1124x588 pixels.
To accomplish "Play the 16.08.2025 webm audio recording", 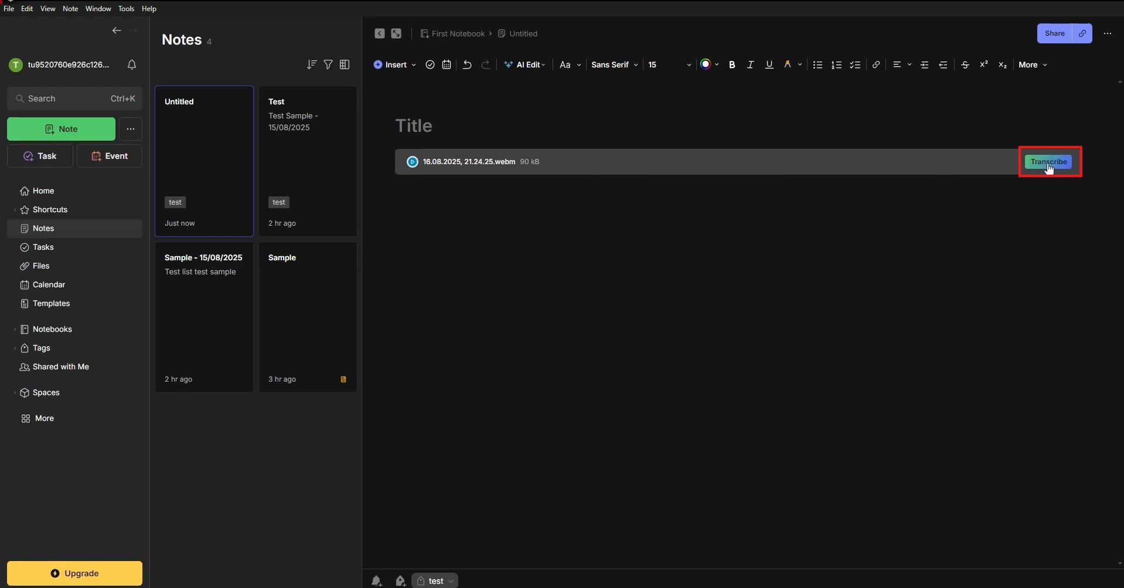I will [413, 162].
